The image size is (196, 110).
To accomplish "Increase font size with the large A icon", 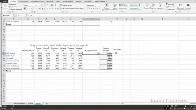I will click(42, 5).
